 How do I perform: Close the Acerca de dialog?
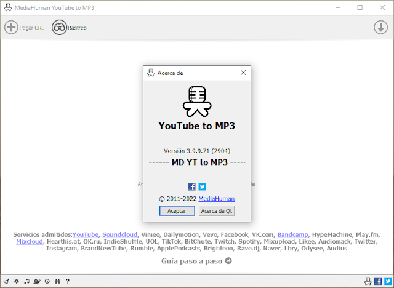(x=243, y=73)
